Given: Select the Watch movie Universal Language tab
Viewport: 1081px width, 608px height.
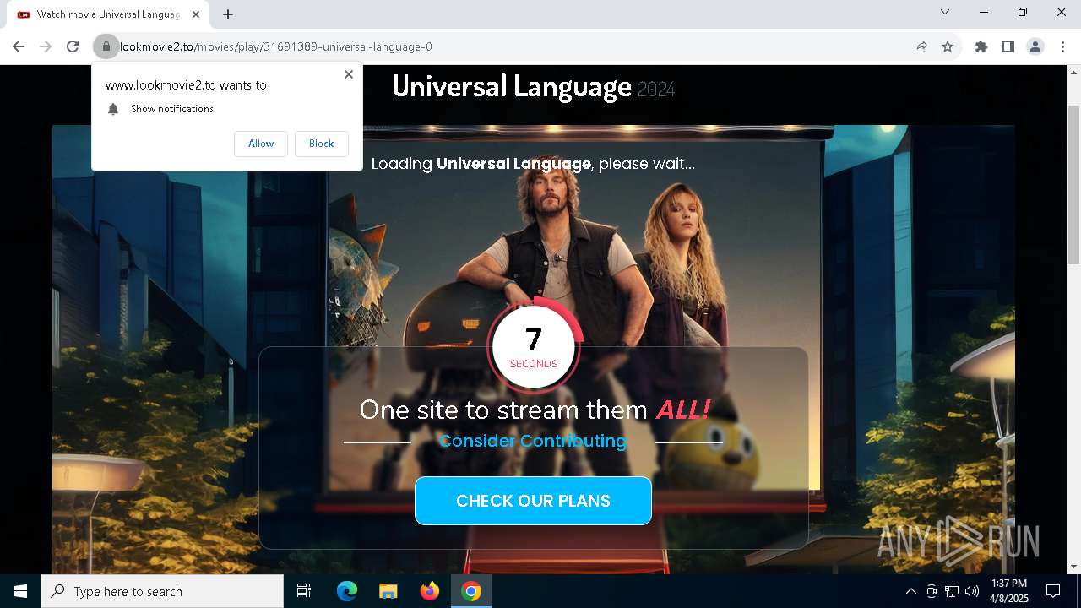Looking at the screenshot, I should click(107, 14).
